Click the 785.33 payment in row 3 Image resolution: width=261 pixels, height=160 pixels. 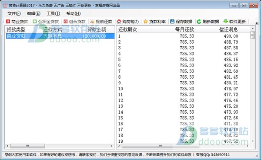pos(187,48)
